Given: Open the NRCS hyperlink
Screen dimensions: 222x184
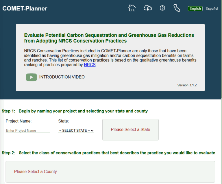Looking at the screenshot, I should pos(90,65).
